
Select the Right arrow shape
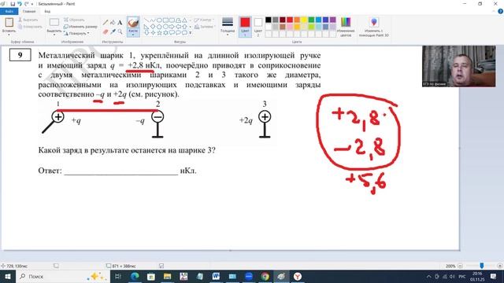point(172,27)
